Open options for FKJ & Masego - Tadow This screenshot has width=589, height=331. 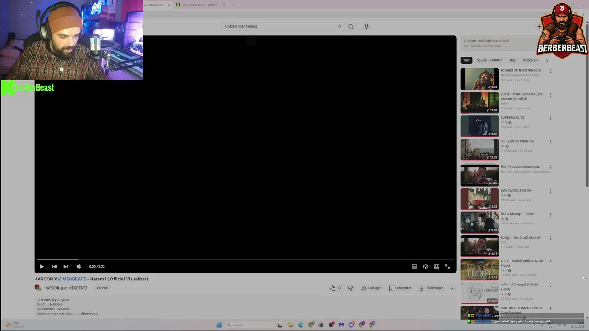[550, 214]
